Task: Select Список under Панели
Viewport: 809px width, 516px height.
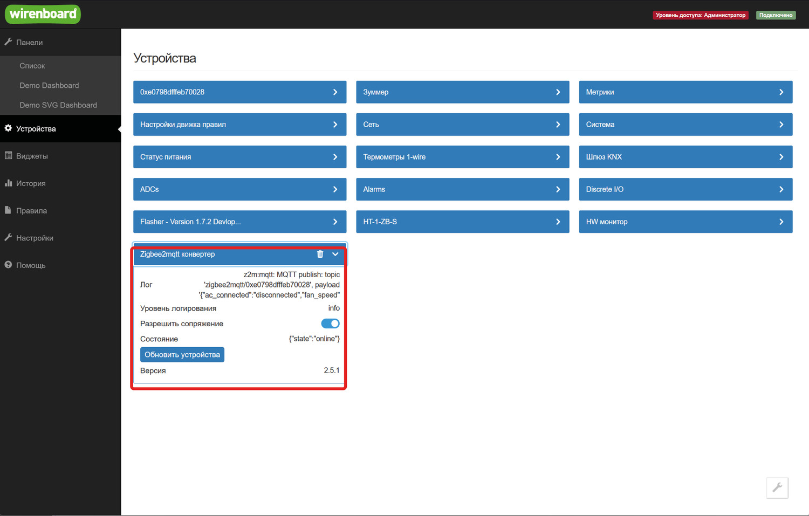Action: coord(32,66)
